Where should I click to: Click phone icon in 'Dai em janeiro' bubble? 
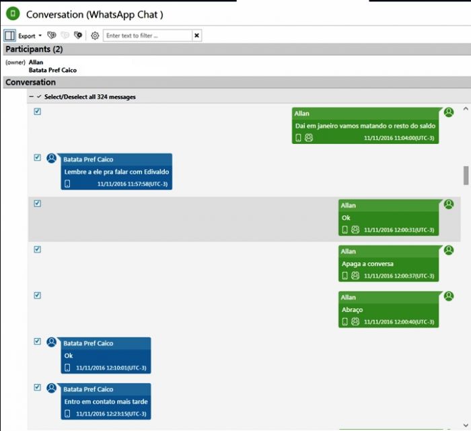[x=298, y=138]
